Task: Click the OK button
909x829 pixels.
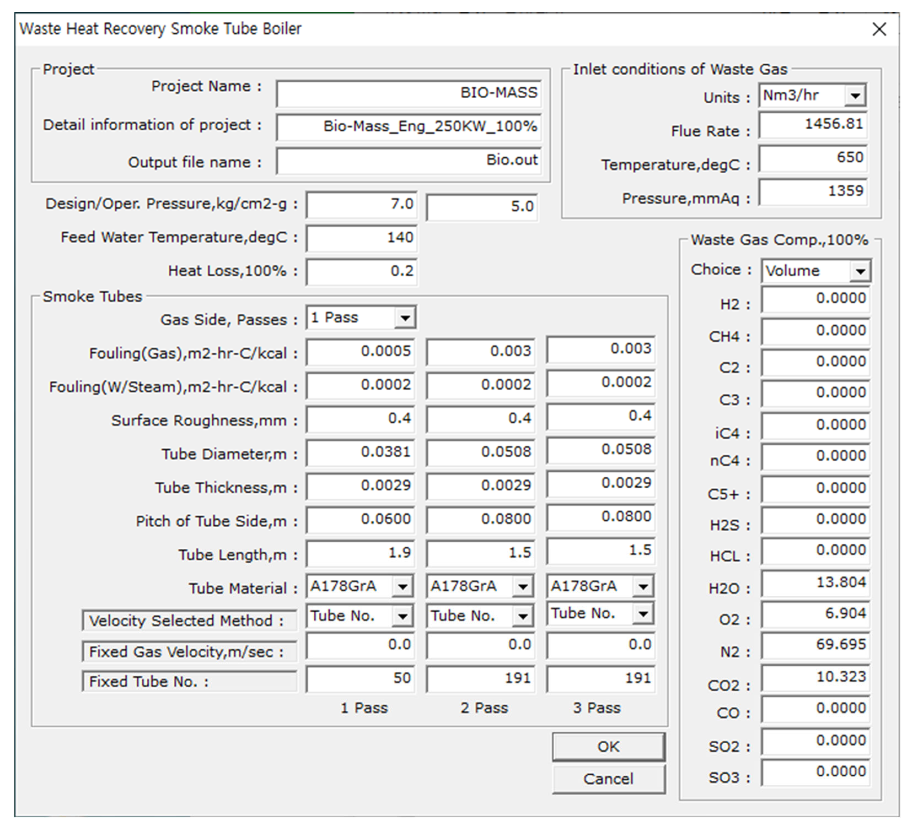Action: [x=608, y=747]
